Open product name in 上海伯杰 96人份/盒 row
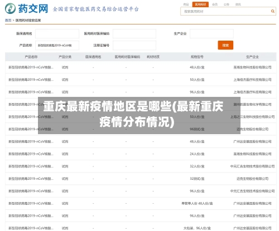 [x=31, y=92]
